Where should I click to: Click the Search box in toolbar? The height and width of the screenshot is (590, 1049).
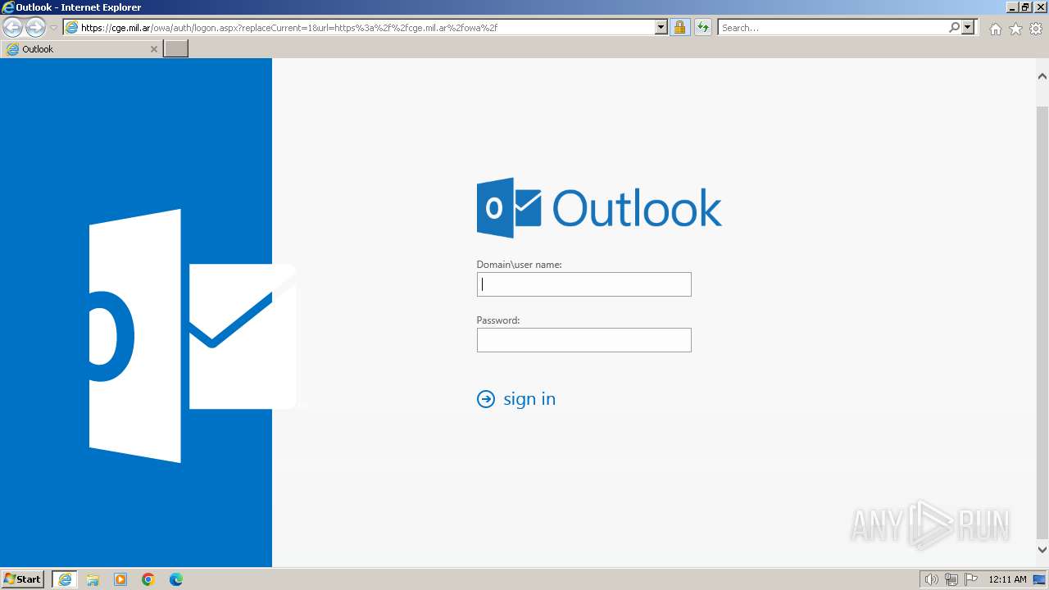pyautogui.click(x=833, y=28)
